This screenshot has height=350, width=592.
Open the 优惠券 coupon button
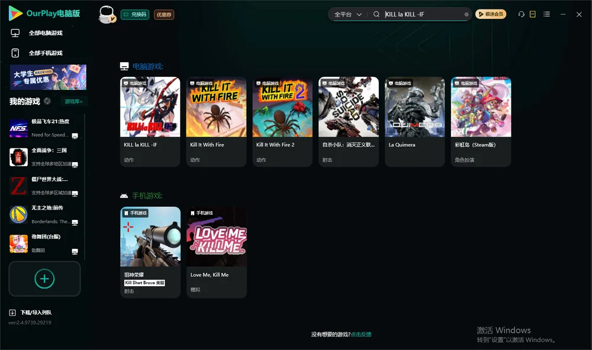(x=164, y=15)
